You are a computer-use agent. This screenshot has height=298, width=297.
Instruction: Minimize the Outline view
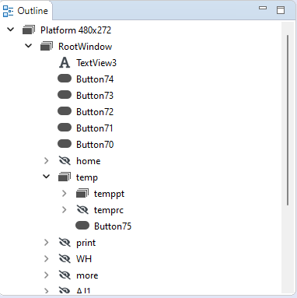[263, 8]
